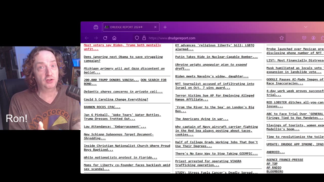Open 'Most voters say Biden, Trump both mentally unfit'
The height and width of the screenshot is (182, 324).
pos(122,47)
